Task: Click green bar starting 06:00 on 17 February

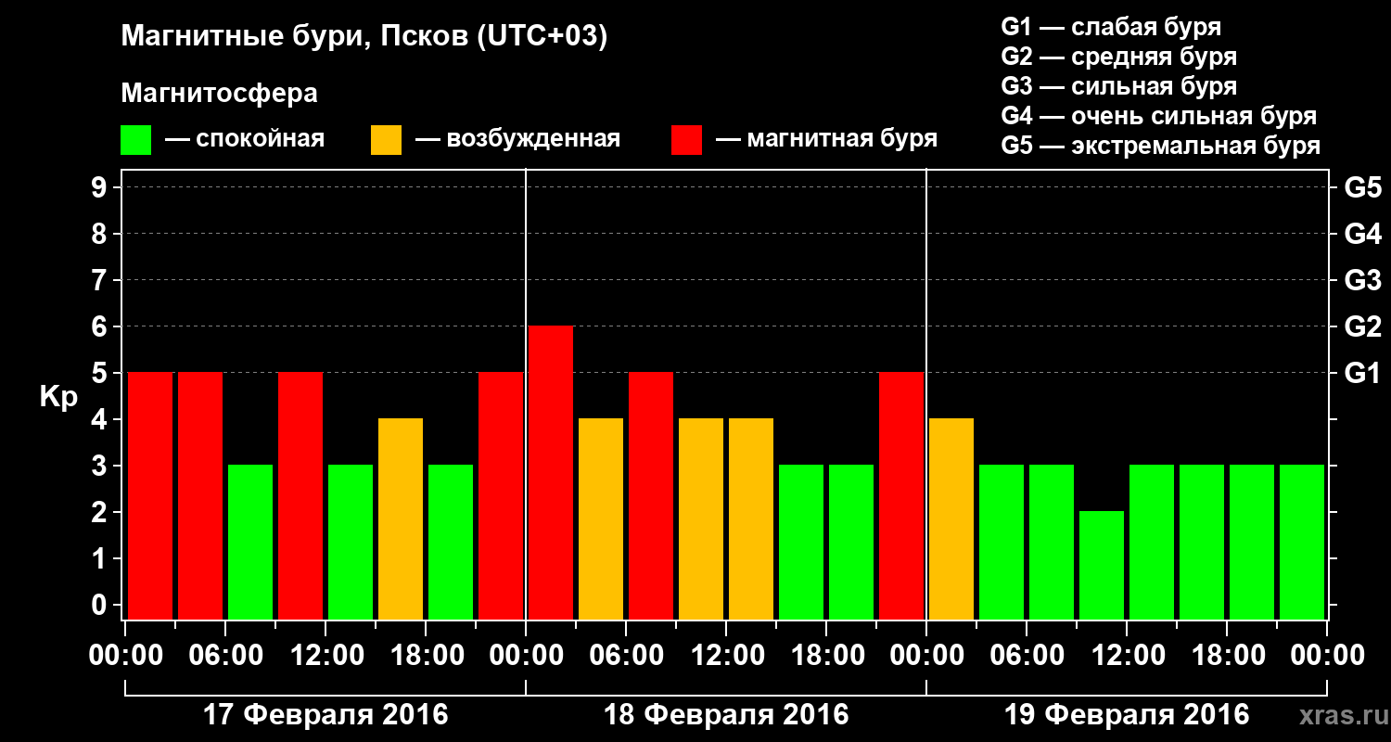Action: coord(250,543)
